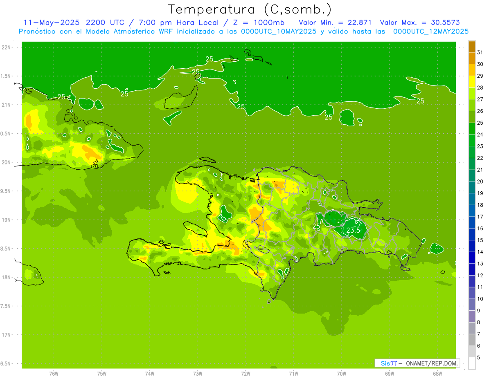Click the '71W' longitude label

pyautogui.click(x=293, y=373)
